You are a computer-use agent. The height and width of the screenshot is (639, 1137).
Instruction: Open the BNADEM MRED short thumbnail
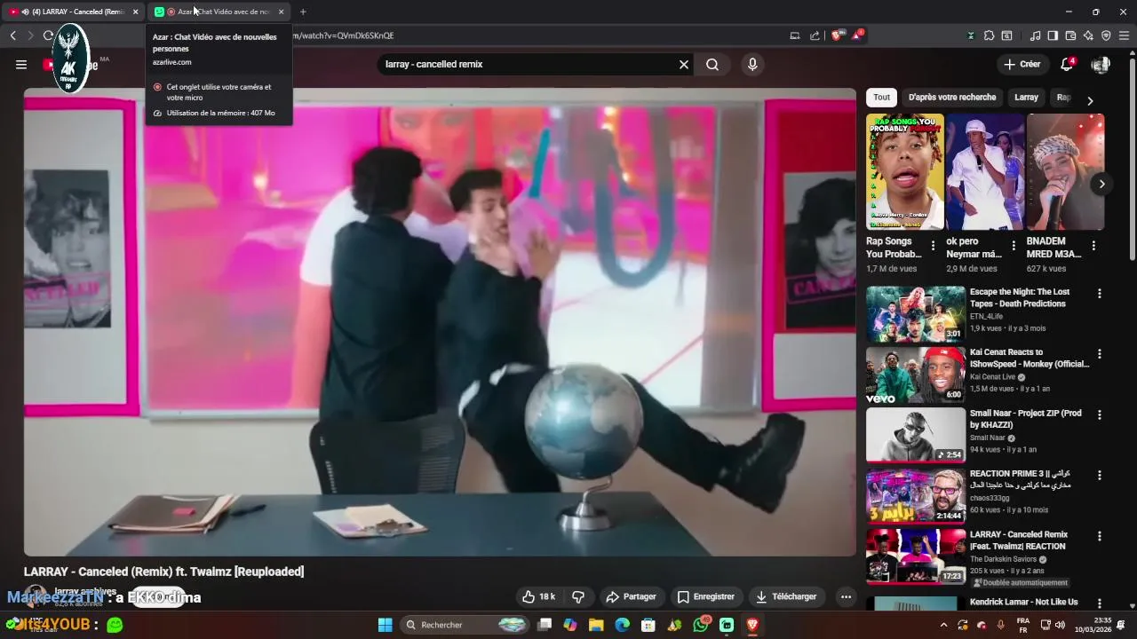[x=1065, y=171]
